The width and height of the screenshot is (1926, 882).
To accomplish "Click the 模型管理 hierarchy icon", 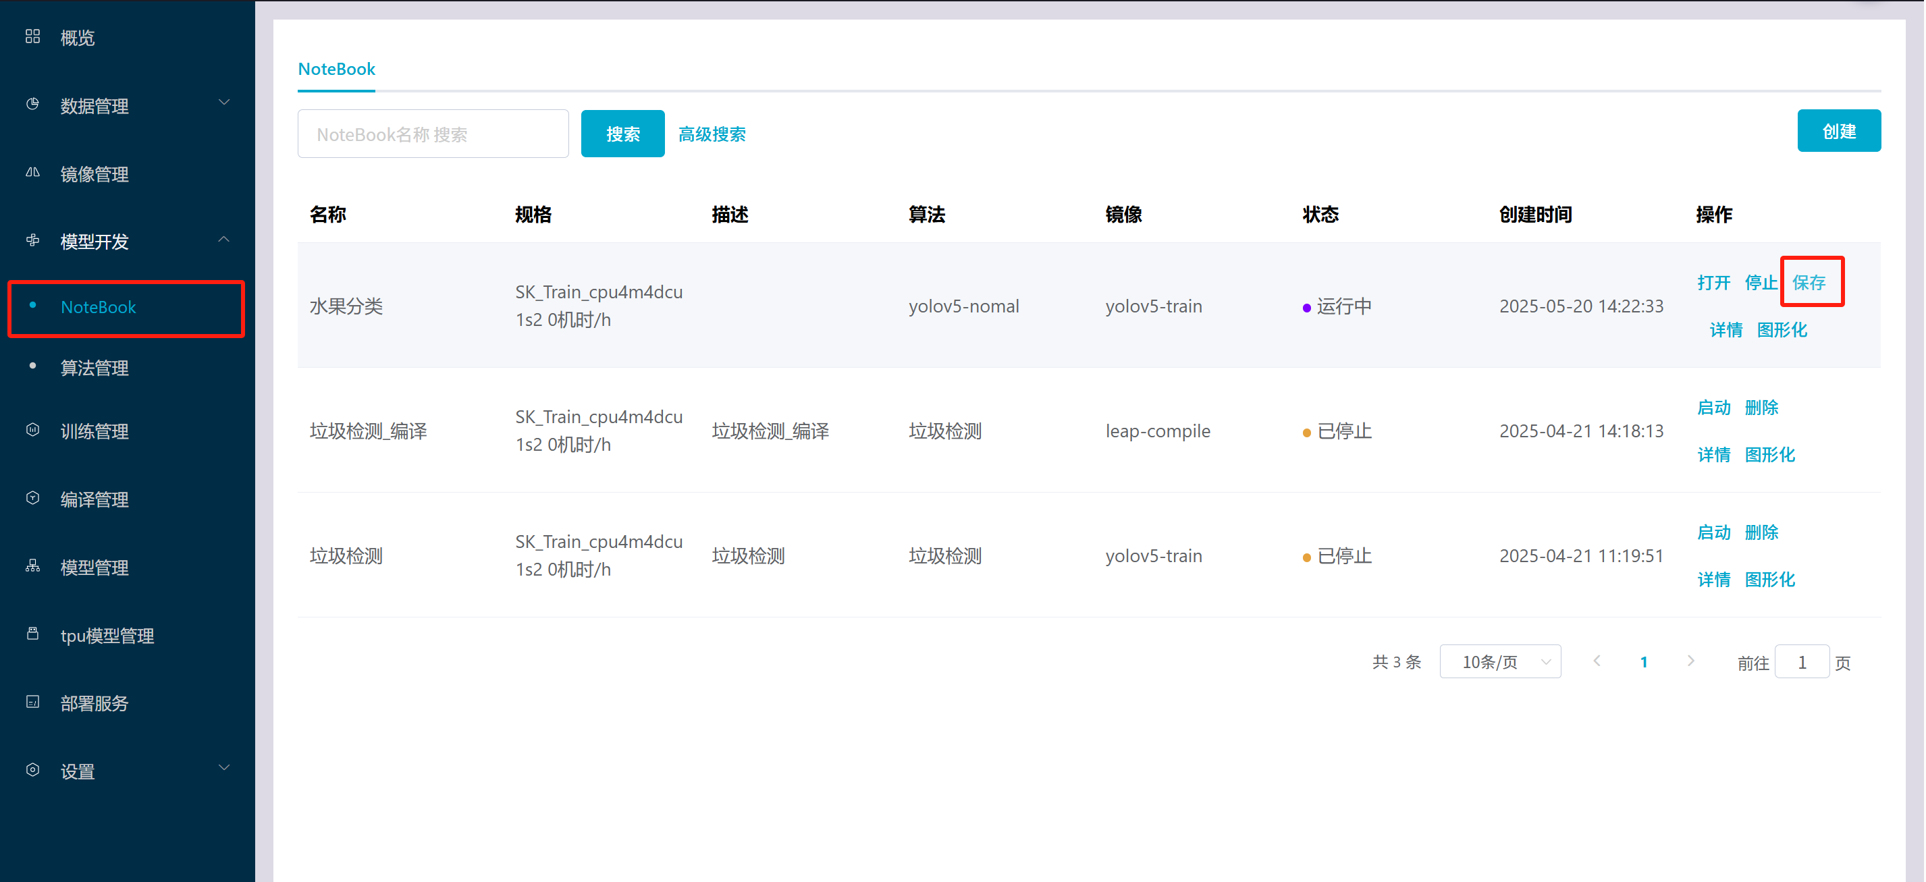I will click(x=32, y=566).
